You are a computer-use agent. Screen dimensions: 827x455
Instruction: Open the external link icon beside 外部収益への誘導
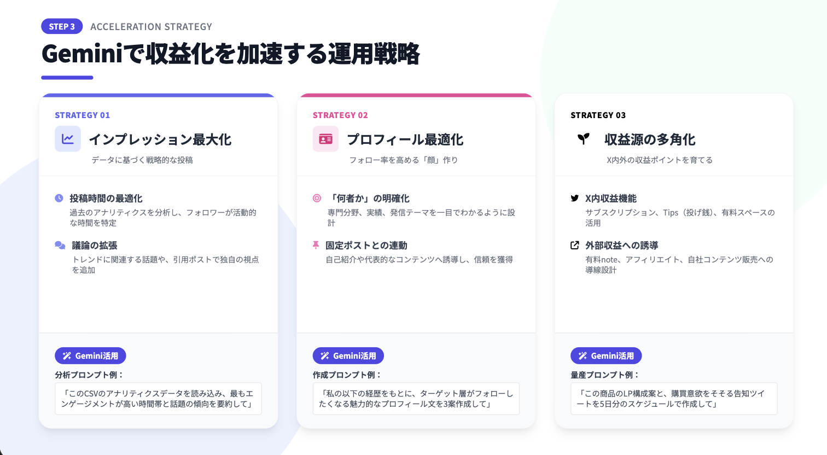pos(575,245)
